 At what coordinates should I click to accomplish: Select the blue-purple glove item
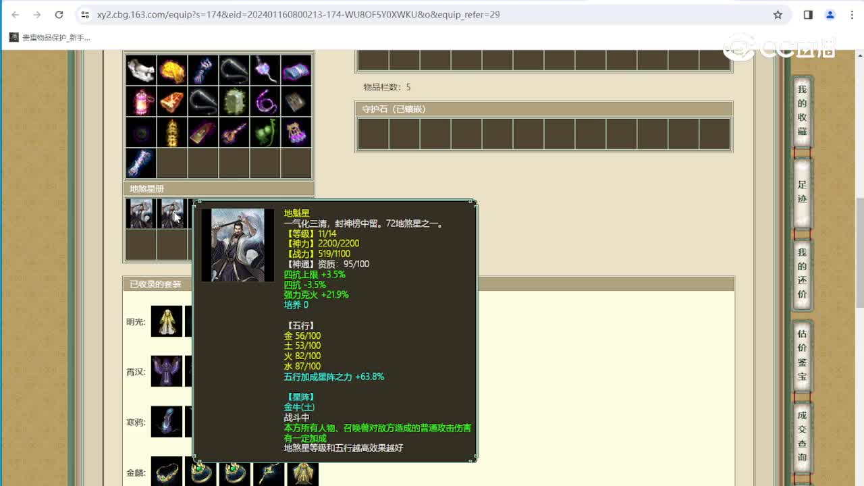pos(203,70)
